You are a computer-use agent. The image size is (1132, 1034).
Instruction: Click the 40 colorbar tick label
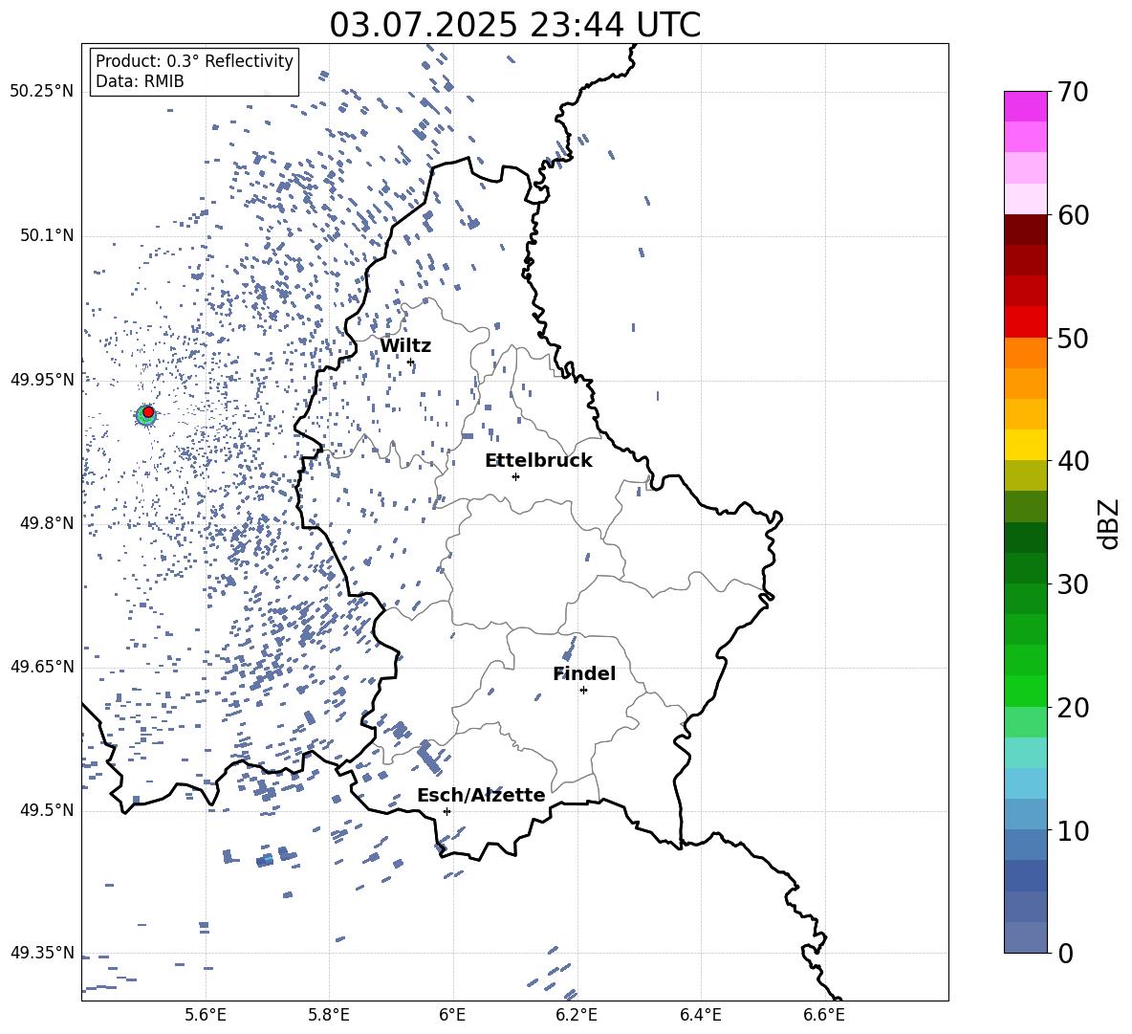coord(1073,461)
